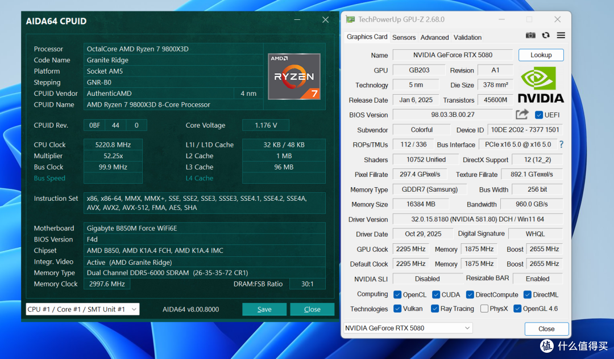The height and width of the screenshot is (359, 614).
Task: Click the Die Size value 378 mm²
Action: (x=495, y=85)
